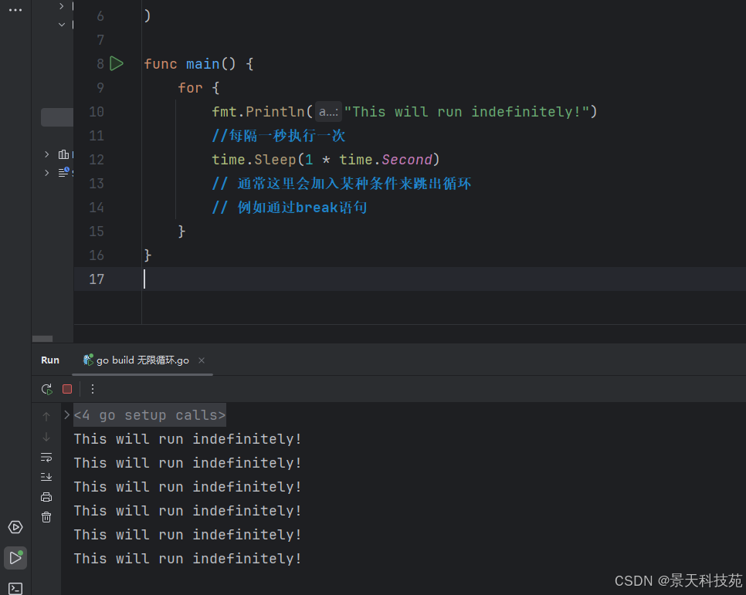
Task: Click the 'for {' statement on line 9
Action: tap(198, 88)
